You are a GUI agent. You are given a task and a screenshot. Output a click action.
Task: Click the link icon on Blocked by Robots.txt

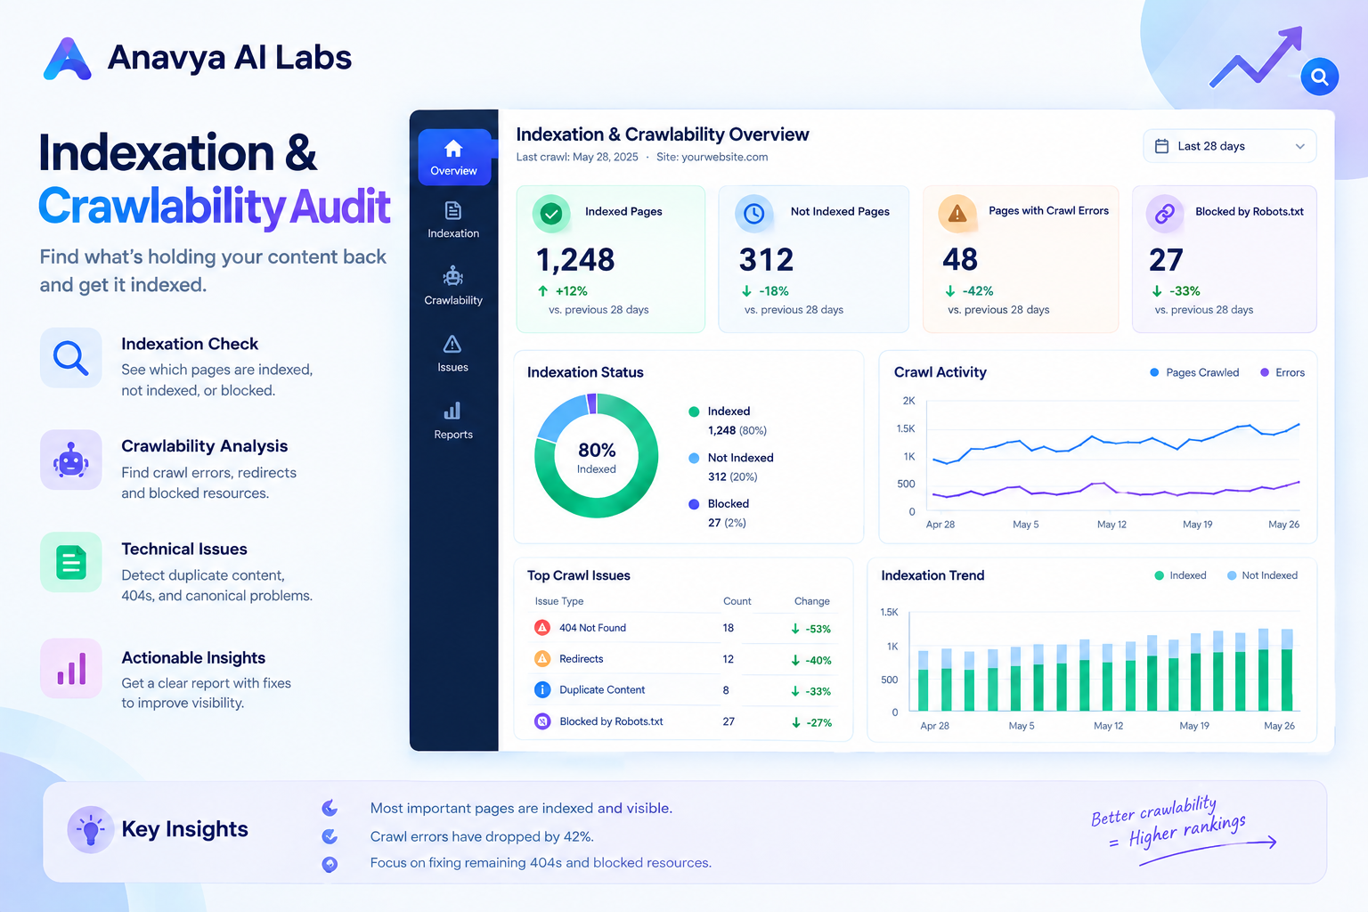click(1164, 214)
